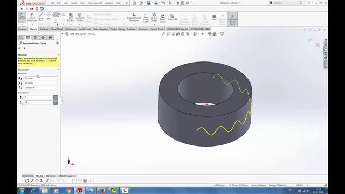Open Firefox from the Windows taskbar
Image resolution: width=345 pixels, height=194 pixels.
[x=102, y=190]
